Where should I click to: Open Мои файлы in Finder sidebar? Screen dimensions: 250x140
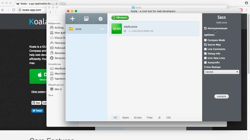tap(57, 33)
